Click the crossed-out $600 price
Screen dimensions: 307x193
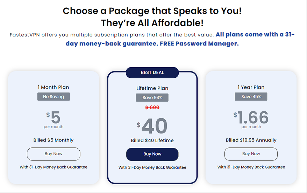point(152,107)
